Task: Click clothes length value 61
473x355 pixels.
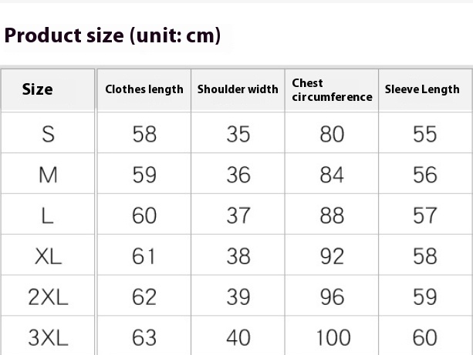Action: click(144, 256)
